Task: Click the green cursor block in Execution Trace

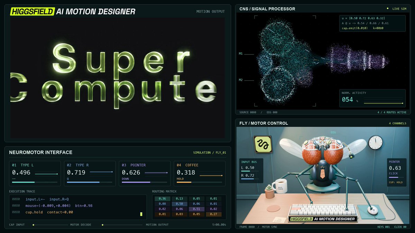Action: (x=141, y=214)
